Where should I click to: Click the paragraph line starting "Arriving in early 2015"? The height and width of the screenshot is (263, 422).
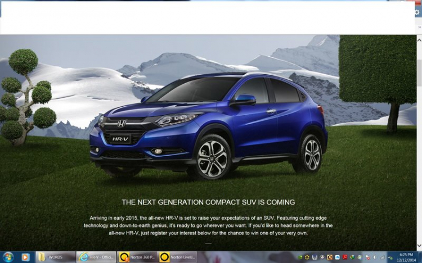[x=208, y=218]
